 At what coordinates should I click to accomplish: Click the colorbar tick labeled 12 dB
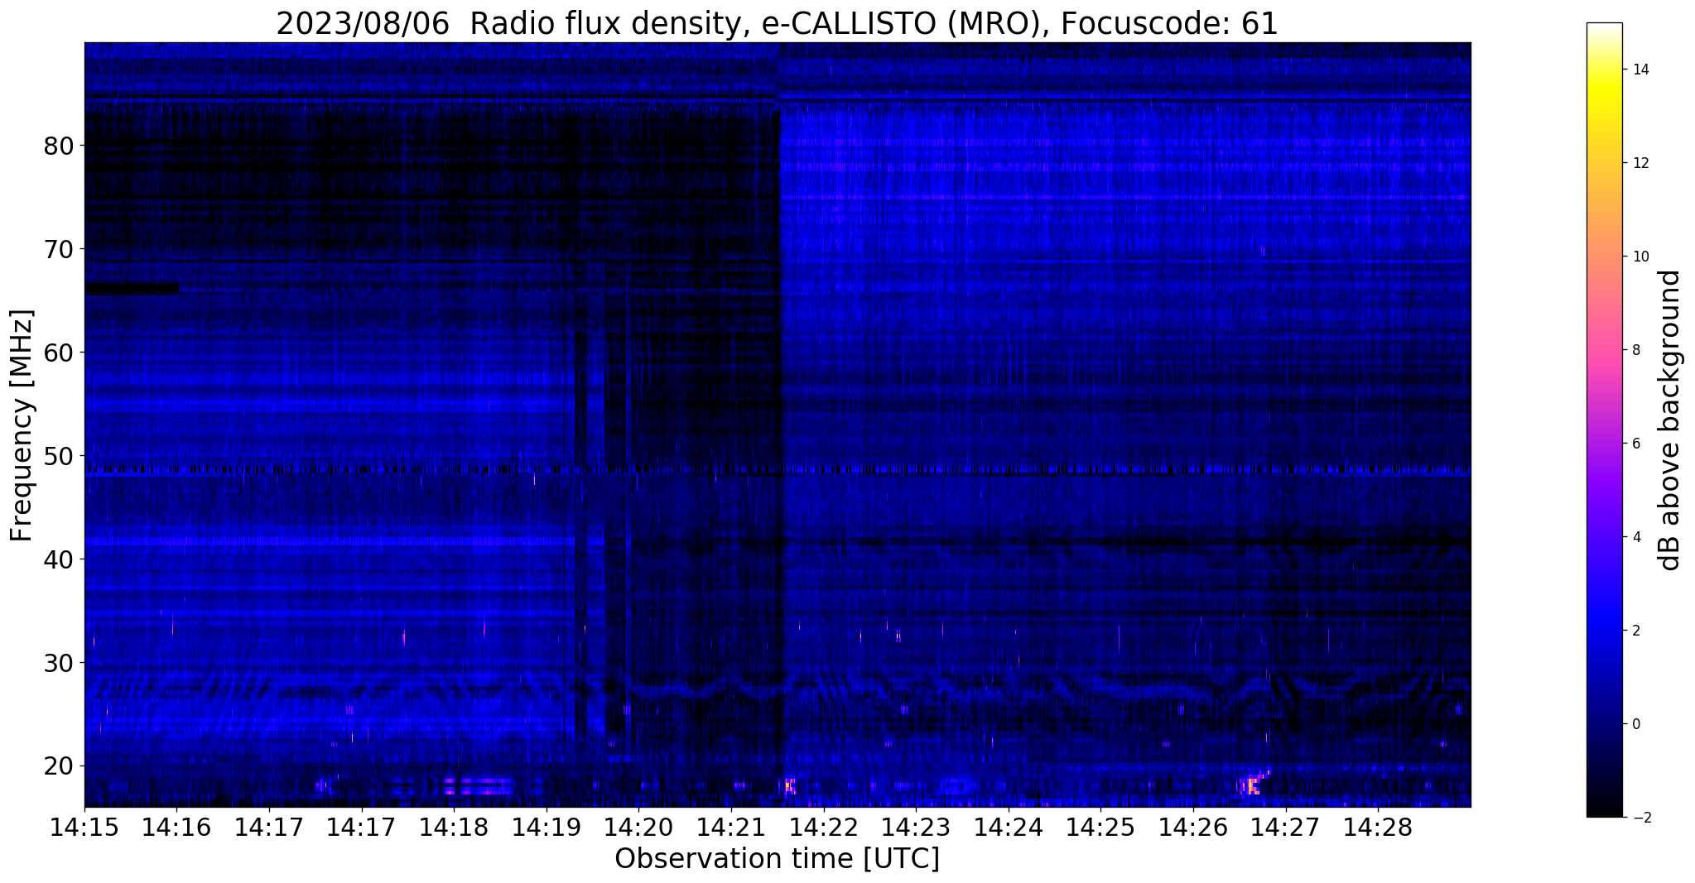1640,163
